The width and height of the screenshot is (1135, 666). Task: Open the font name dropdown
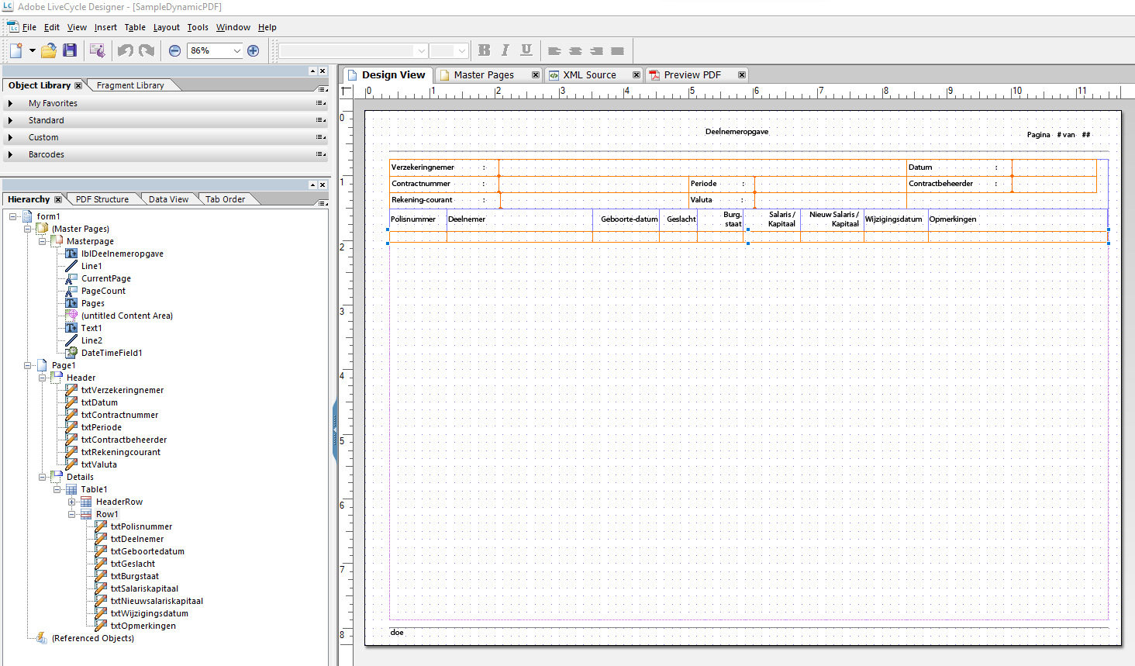pos(421,50)
